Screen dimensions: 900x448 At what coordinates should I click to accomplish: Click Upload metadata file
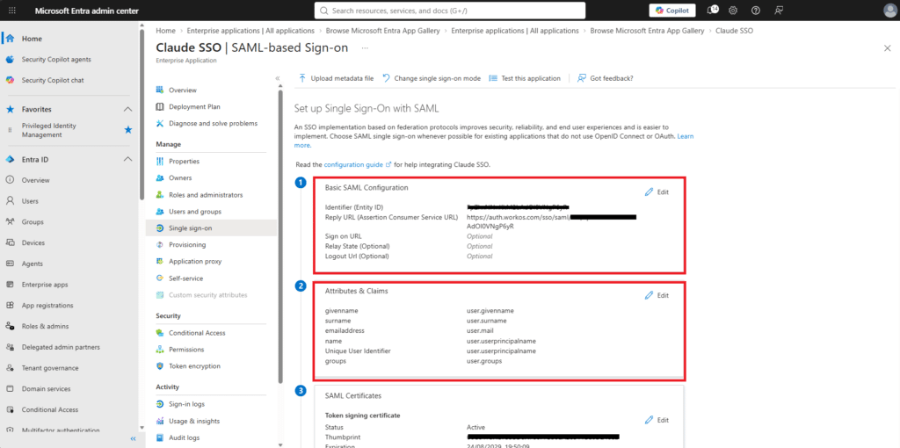336,78
